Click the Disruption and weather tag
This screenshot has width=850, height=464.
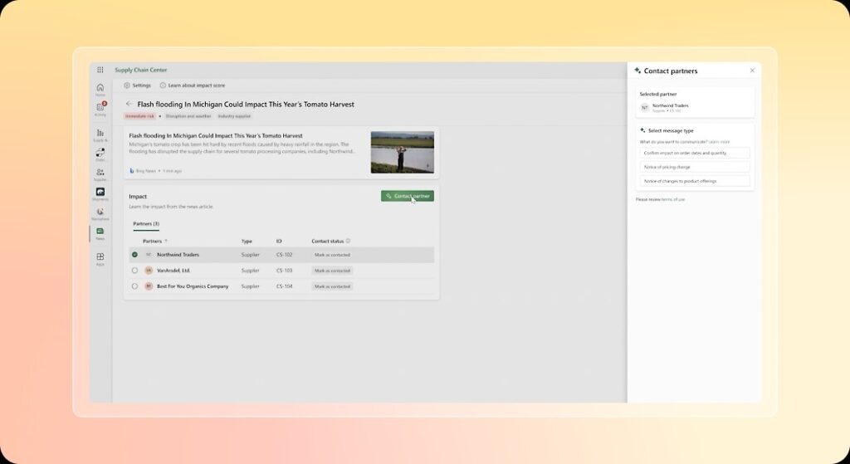(x=188, y=116)
